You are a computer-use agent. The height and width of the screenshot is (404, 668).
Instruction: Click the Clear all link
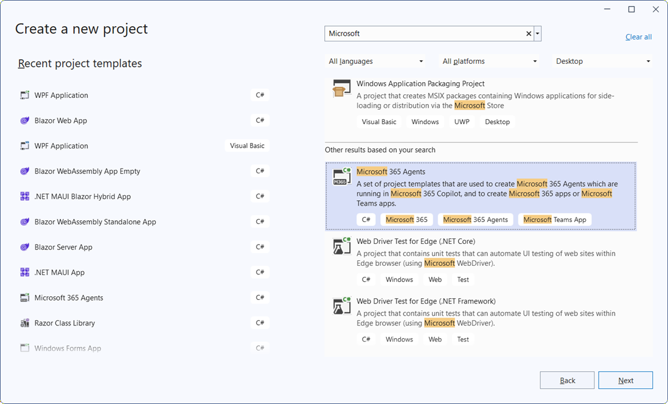coord(638,37)
